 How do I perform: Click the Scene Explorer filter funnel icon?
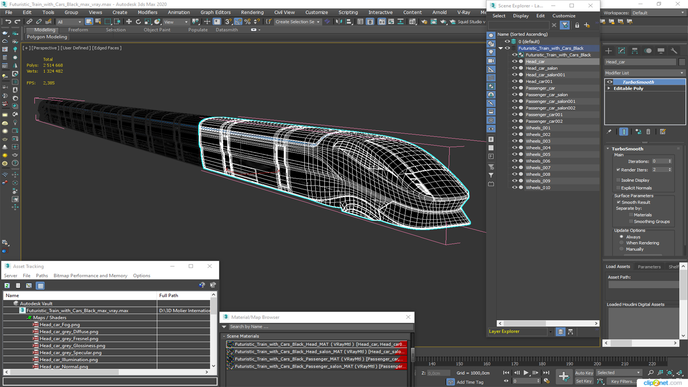pyautogui.click(x=565, y=25)
